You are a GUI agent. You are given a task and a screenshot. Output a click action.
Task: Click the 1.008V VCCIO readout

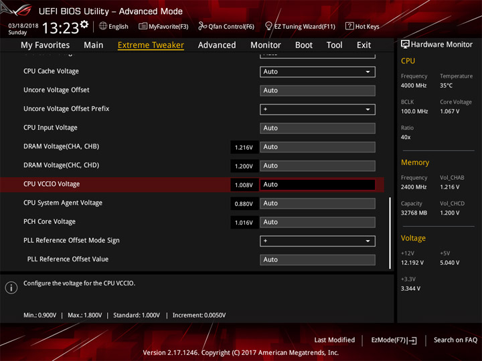point(244,185)
